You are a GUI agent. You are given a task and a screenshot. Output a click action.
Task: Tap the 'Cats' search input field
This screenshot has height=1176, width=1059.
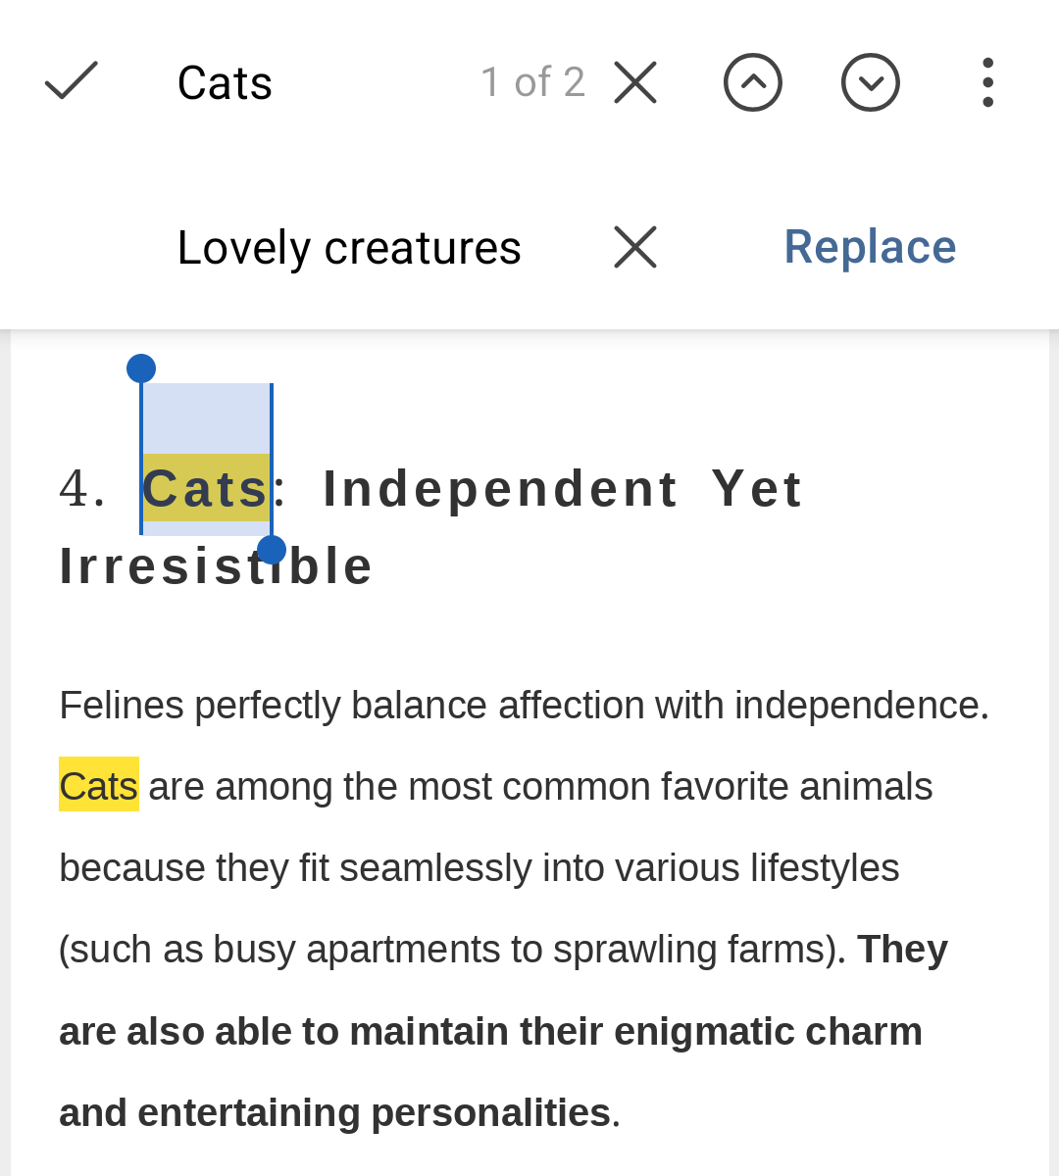tap(225, 81)
